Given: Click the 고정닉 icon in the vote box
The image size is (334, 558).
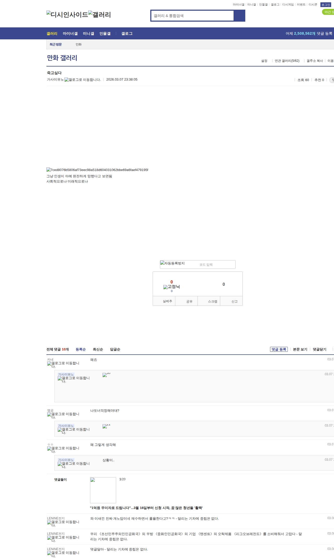Looking at the screenshot, I should [172, 287].
